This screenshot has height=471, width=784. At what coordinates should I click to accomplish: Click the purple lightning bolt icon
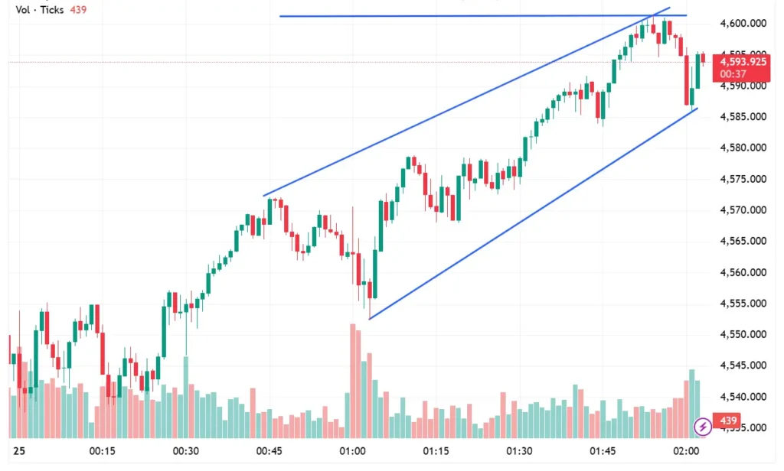pyautogui.click(x=701, y=427)
